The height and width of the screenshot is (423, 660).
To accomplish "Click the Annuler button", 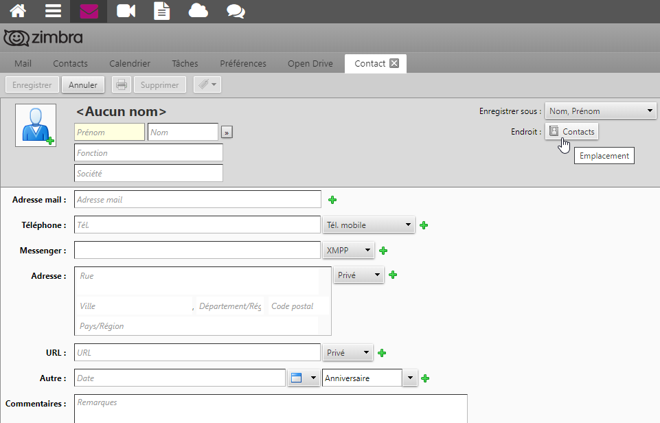I will tap(83, 85).
